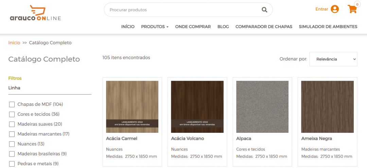Expand the PRODUTOS menu
The width and height of the screenshot is (367, 168).
(155, 27)
